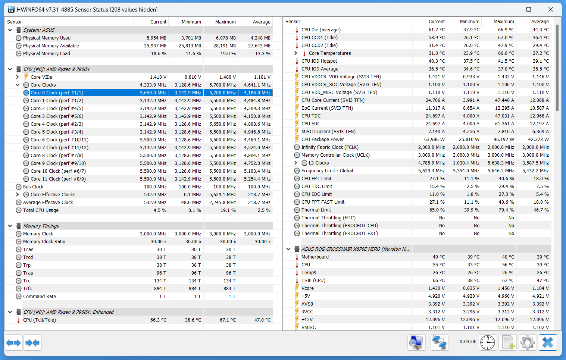Click the Average column header in right panel
566x360 pixels.
click(x=540, y=22)
